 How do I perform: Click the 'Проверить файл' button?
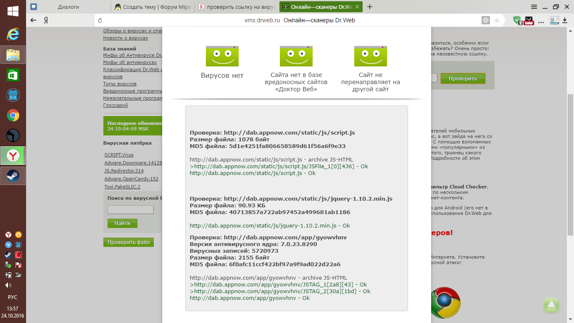click(129, 242)
